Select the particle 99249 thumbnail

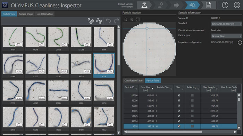36,37
